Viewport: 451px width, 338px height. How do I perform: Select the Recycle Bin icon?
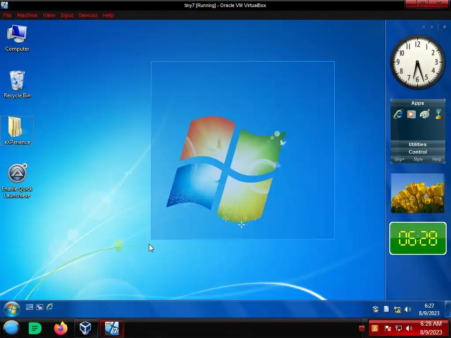coord(17,84)
